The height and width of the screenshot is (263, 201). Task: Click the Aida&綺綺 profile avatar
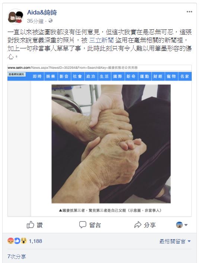[x=16, y=17]
